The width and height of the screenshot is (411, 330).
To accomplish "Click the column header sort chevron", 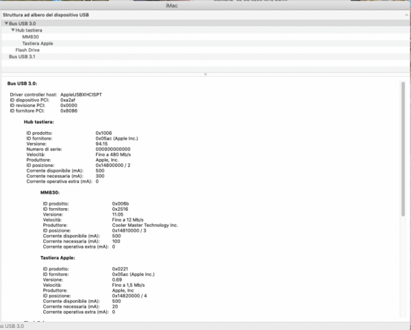I will pos(406,15).
